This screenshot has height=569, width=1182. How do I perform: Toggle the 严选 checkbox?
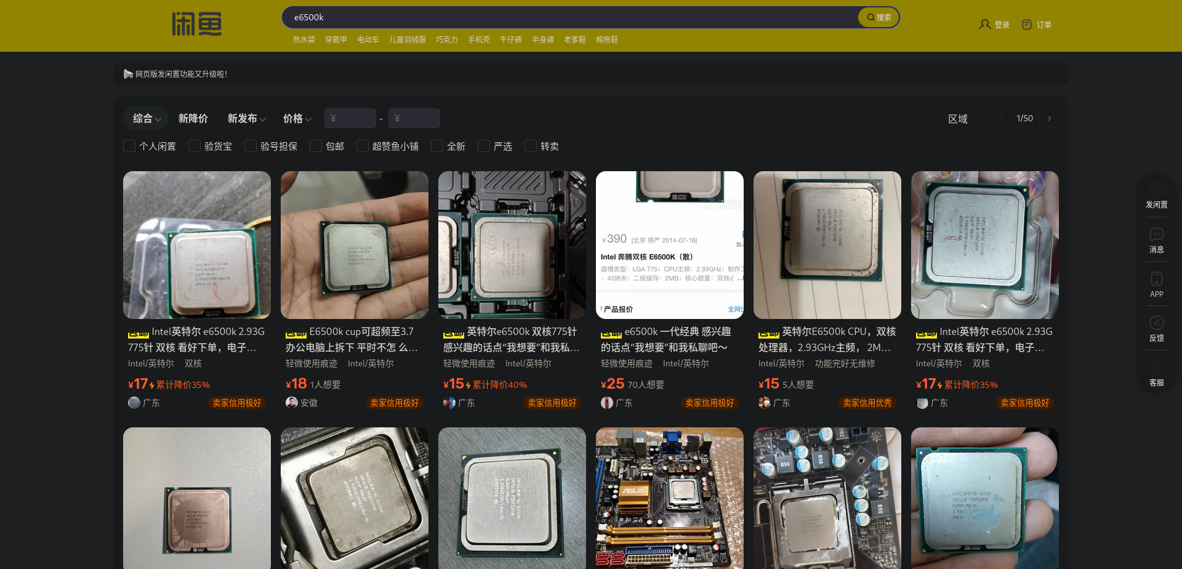(484, 146)
